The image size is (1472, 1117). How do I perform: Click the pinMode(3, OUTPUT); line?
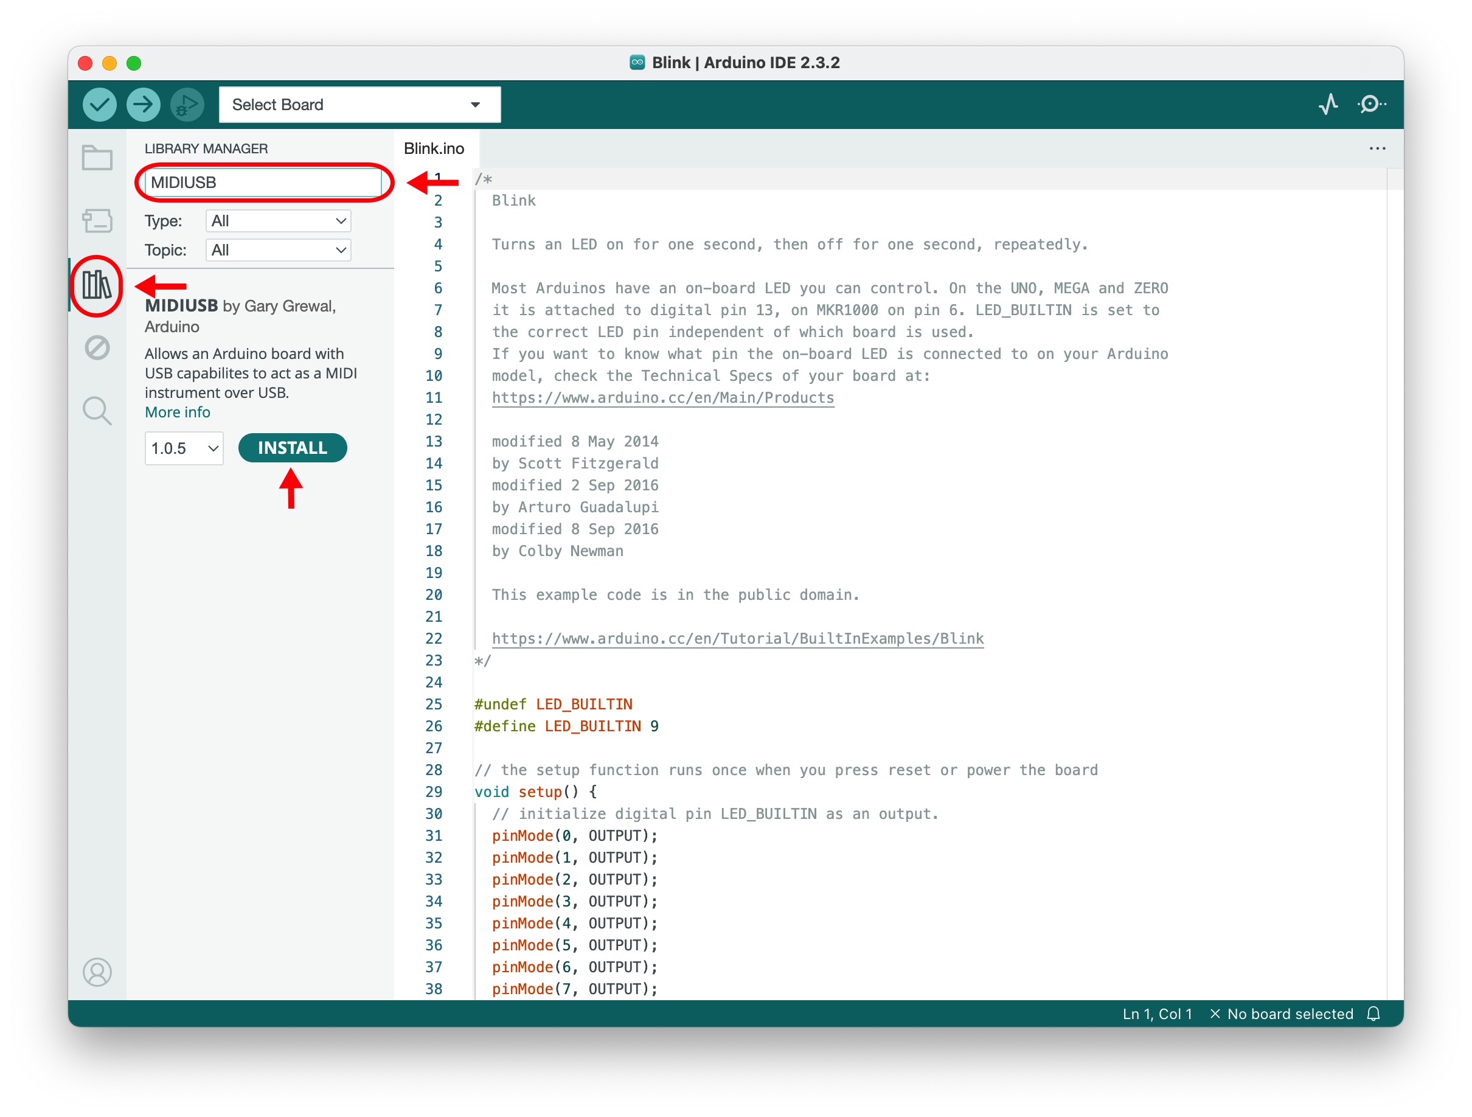(574, 901)
